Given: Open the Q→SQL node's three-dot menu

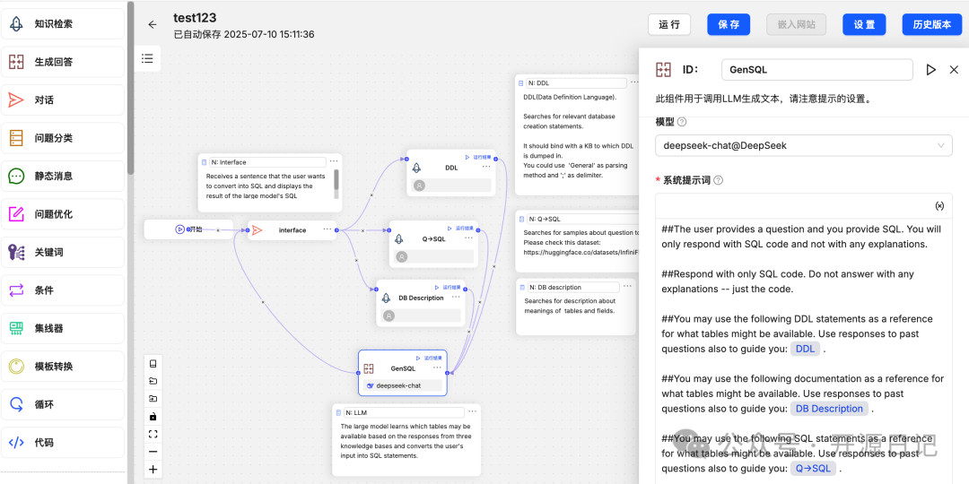Looking at the screenshot, I should point(469,238).
